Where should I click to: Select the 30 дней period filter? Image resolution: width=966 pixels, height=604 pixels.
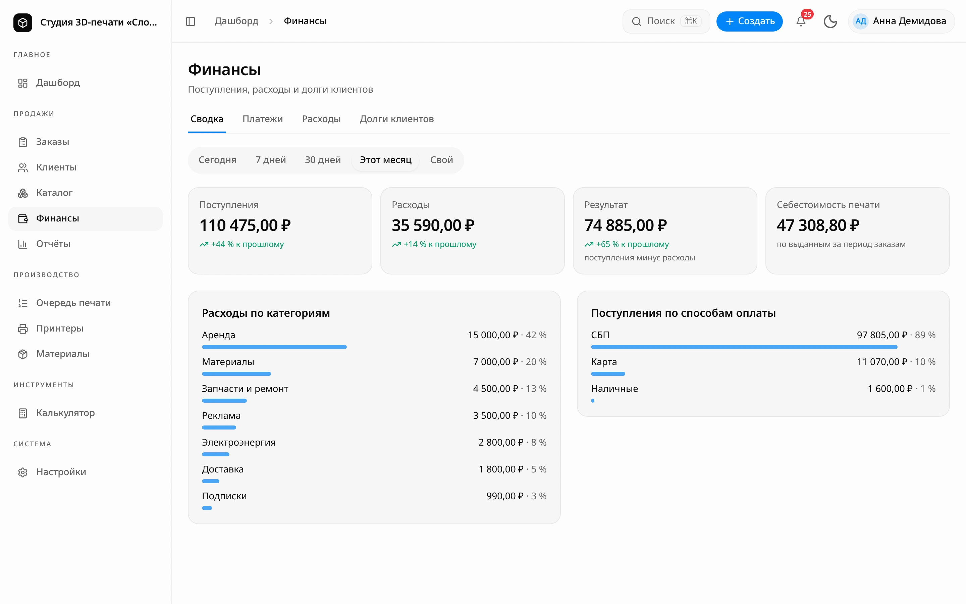click(x=323, y=160)
